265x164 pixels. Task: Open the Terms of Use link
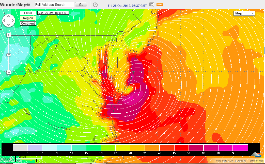[256, 161]
